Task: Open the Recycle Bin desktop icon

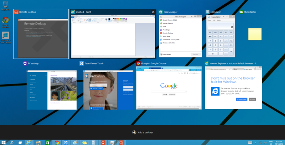Action: pos(5,6)
